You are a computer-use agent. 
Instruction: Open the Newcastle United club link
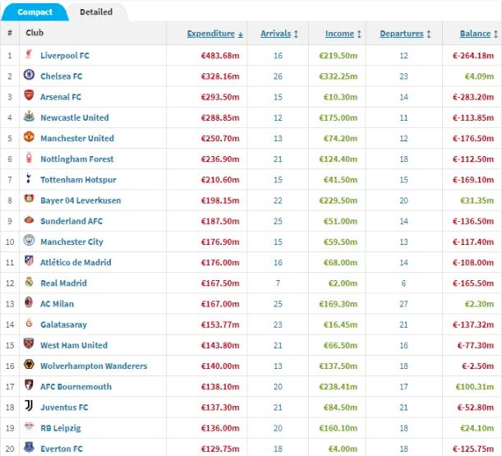point(75,117)
